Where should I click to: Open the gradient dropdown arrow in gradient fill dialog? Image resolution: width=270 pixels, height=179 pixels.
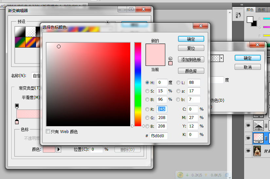[x=222, y=58]
